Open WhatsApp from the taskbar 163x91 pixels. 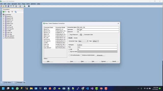click(17, 88)
